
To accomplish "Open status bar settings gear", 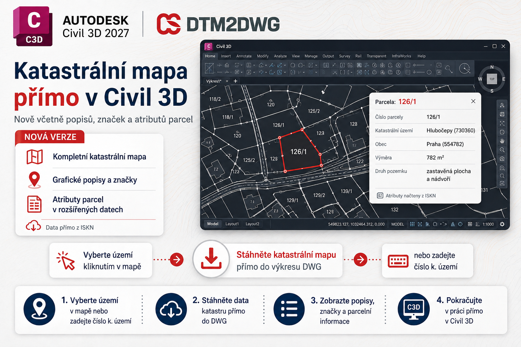I will 502,224.
